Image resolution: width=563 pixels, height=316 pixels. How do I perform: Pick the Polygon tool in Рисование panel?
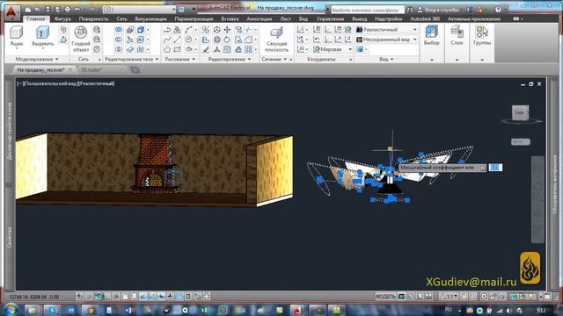[167, 49]
